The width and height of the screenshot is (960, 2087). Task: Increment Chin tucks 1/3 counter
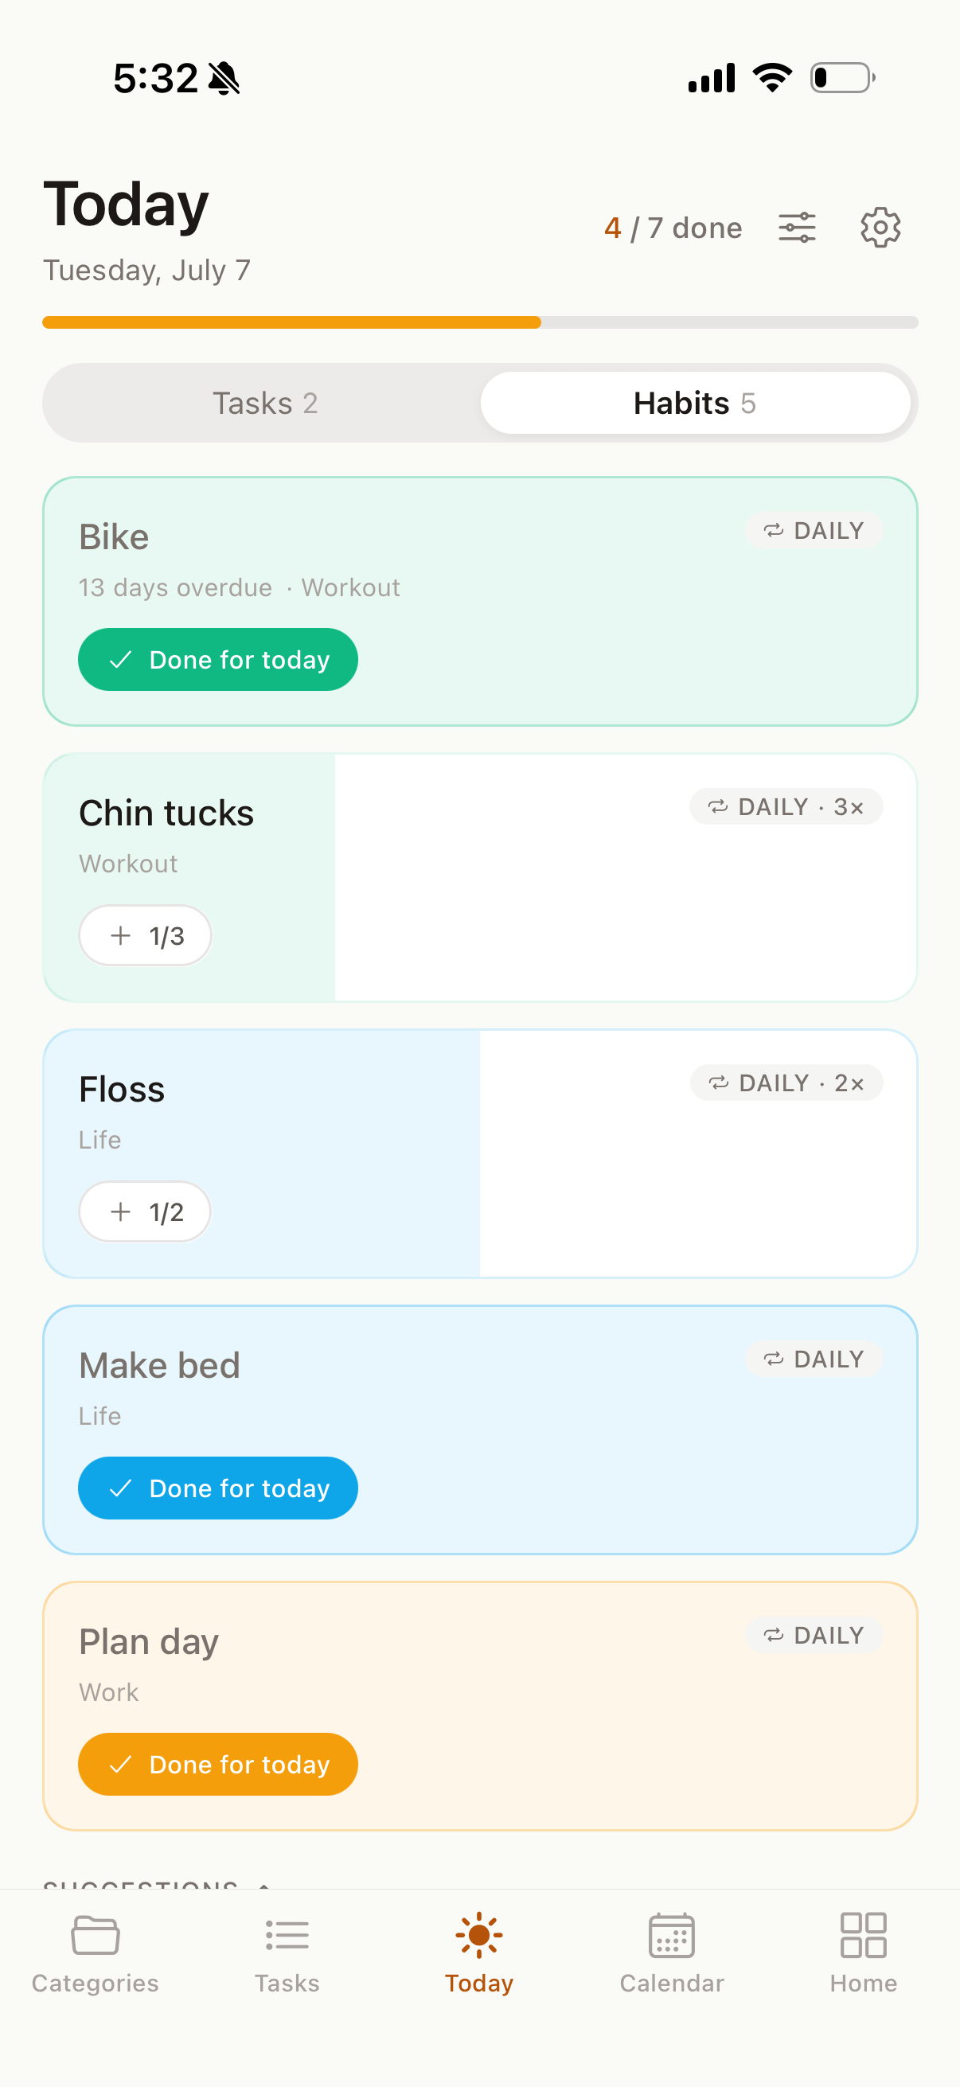click(x=145, y=936)
